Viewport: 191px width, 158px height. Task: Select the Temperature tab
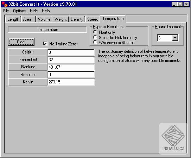coord(113,19)
